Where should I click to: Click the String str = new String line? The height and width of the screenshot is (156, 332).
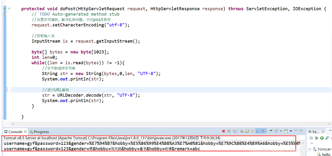click(101, 73)
